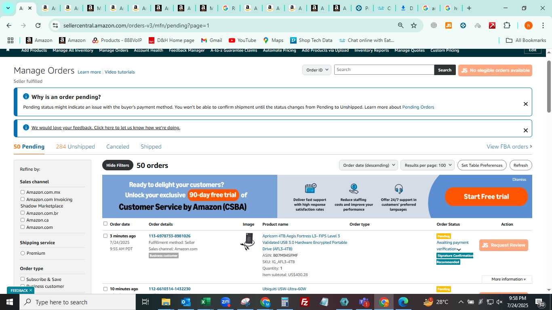Open the Chrome Extensions puzzle icon

tap(507, 25)
